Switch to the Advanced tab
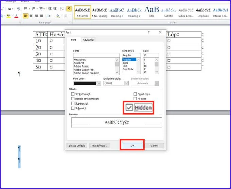The height and width of the screenshot is (189, 231). tap(88, 40)
